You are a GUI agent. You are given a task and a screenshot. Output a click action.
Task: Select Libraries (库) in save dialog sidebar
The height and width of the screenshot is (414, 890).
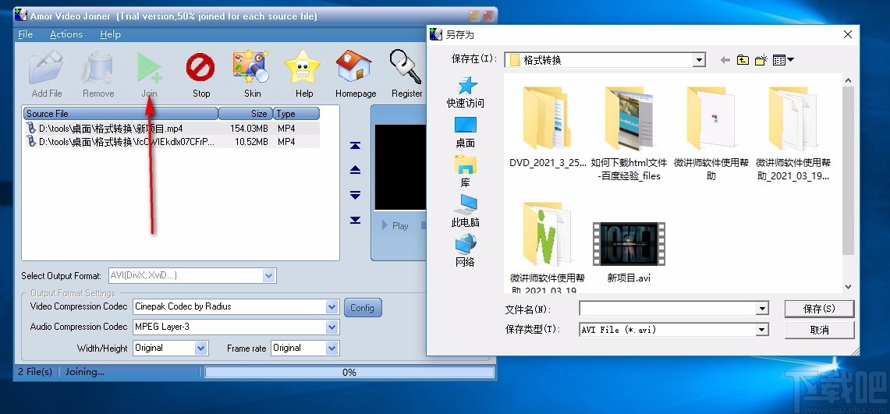pyautogui.click(x=466, y=172)
